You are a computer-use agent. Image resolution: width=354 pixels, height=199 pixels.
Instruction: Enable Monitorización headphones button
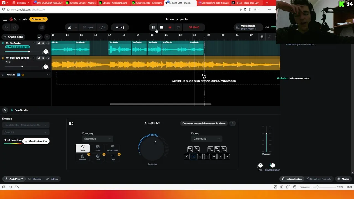[36, 141]
